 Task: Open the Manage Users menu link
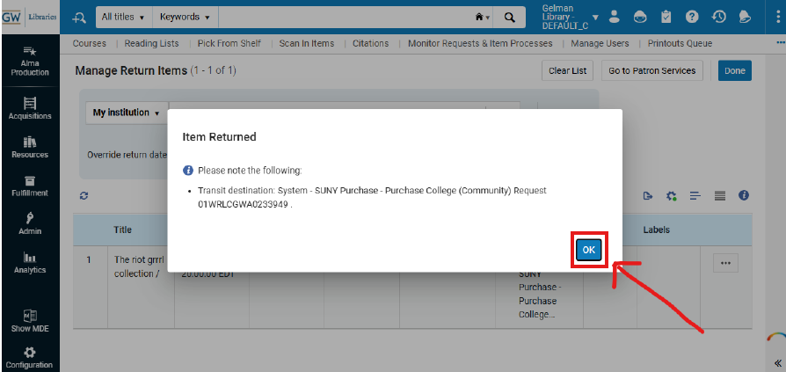tap(600, 43)
